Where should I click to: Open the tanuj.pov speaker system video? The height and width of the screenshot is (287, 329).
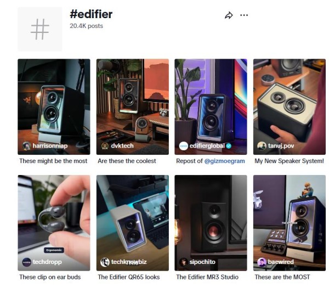click(290, 106)
